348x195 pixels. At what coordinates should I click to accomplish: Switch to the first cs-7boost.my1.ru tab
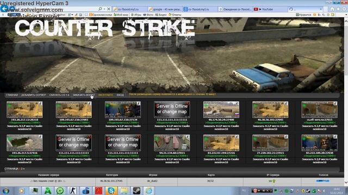point(129,9)
